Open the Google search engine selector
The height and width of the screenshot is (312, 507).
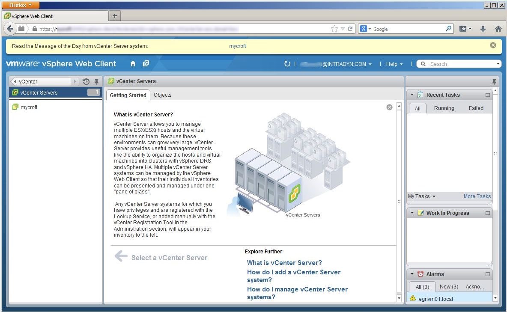(365, 29)
